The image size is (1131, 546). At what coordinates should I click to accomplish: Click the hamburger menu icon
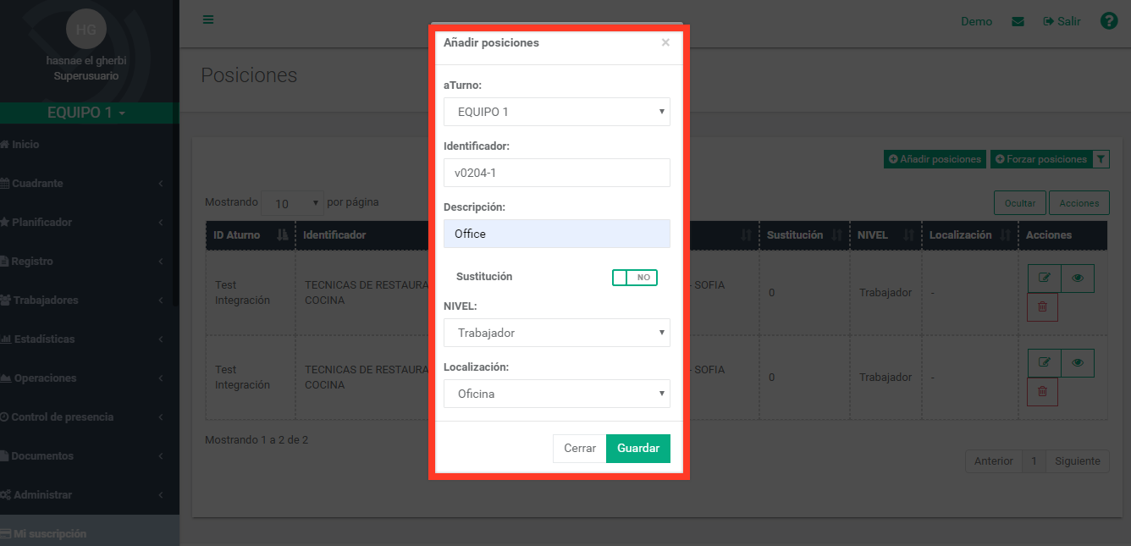(208, 20)
